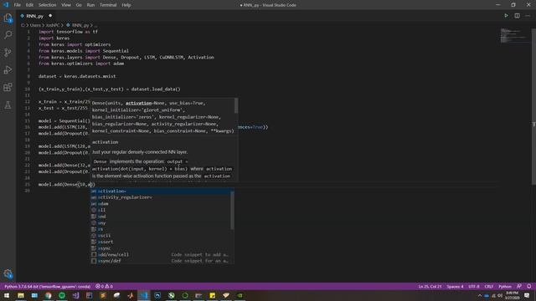Open Spotify from taskbar
Viewport: 536px width, 301px height.
click(62, 295)
